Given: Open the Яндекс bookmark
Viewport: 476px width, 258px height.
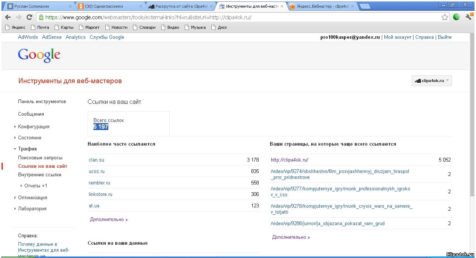Looking at the screenshot, I should 16,27.
